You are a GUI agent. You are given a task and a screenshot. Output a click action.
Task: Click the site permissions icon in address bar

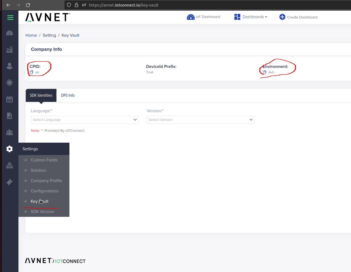[84, 5]
